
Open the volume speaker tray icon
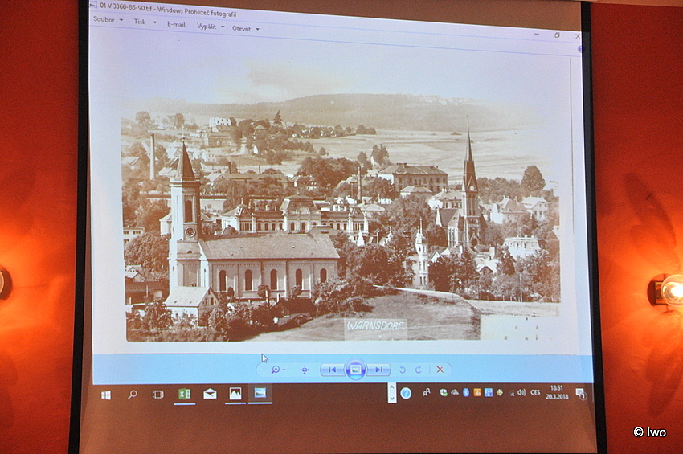pyautogui.click(x=521, y=393)
